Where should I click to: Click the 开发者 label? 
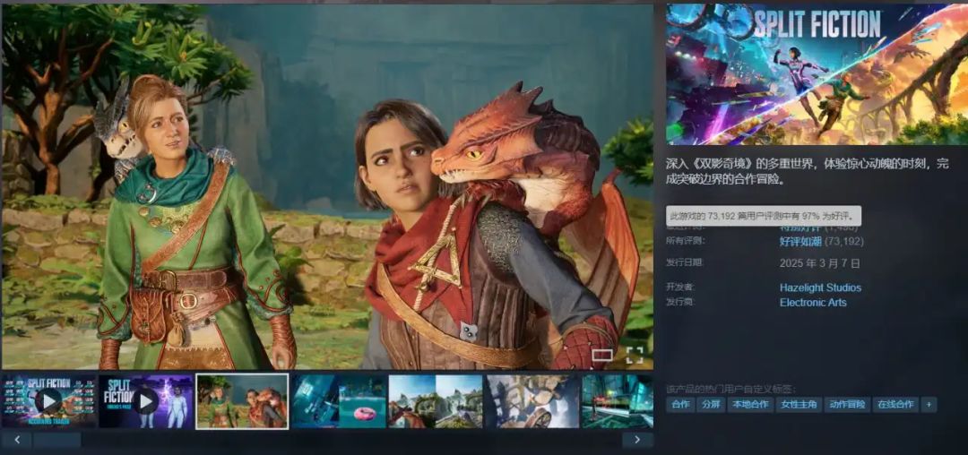[680, 287]
